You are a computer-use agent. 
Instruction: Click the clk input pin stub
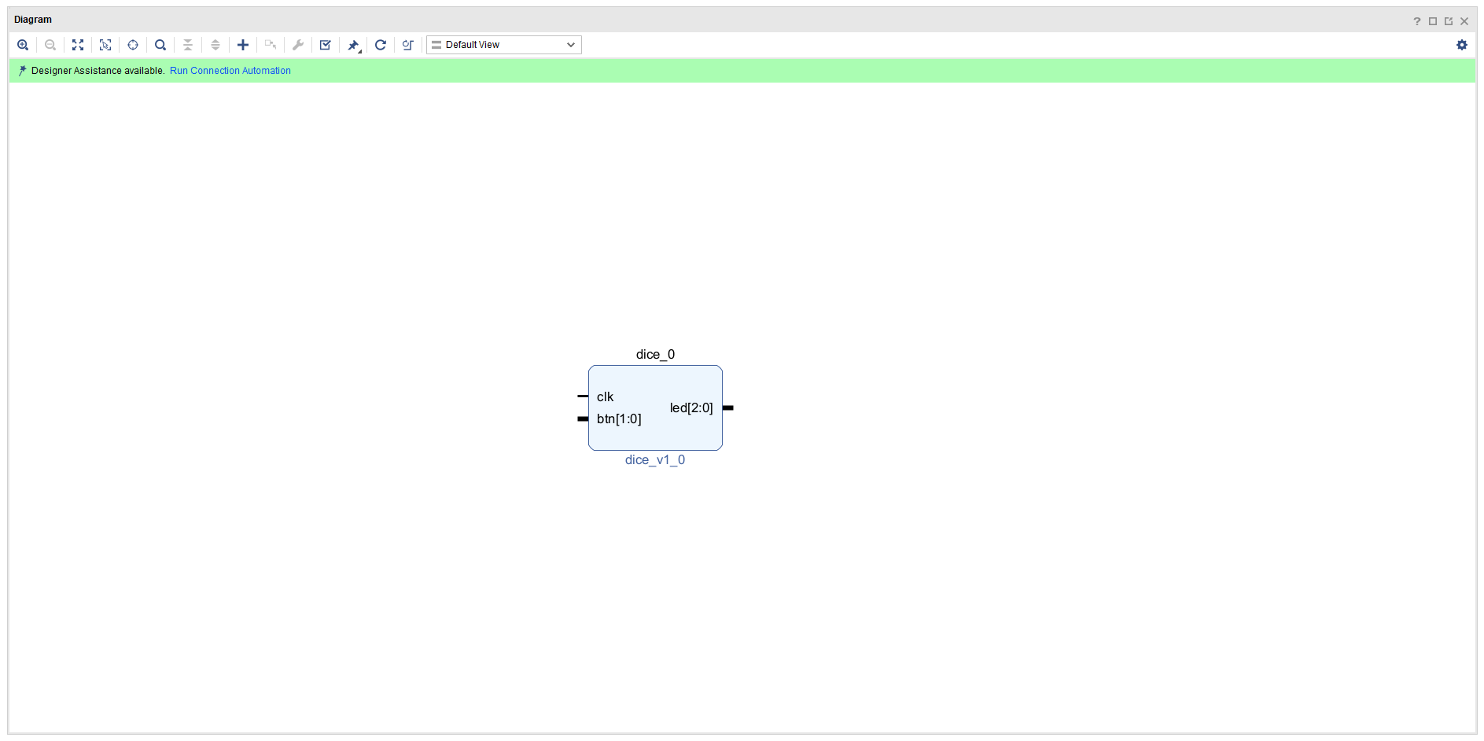click(x=583, y=396)
